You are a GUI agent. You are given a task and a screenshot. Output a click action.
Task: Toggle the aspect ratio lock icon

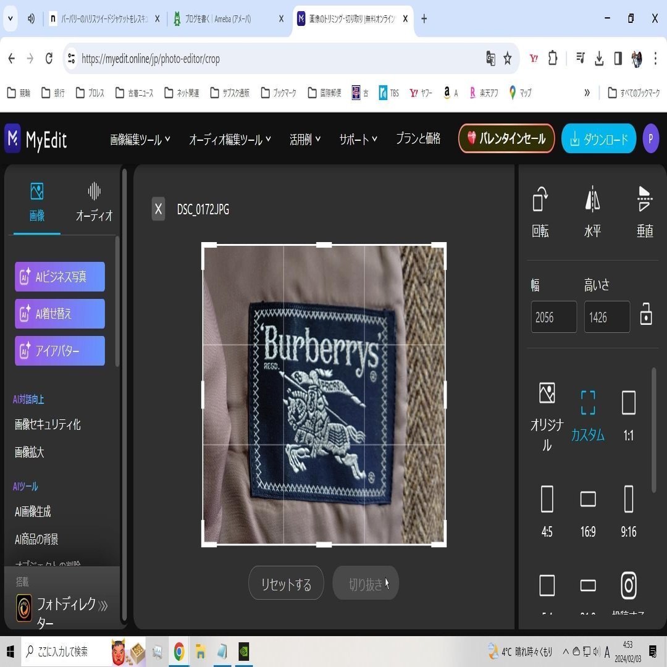point(646,314)
